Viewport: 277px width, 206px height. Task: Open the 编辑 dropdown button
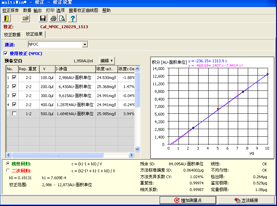click(x=107, y=61)
